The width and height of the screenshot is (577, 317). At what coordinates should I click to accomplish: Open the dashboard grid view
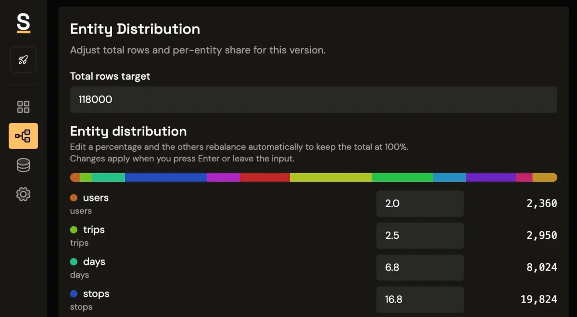point(23,106)
